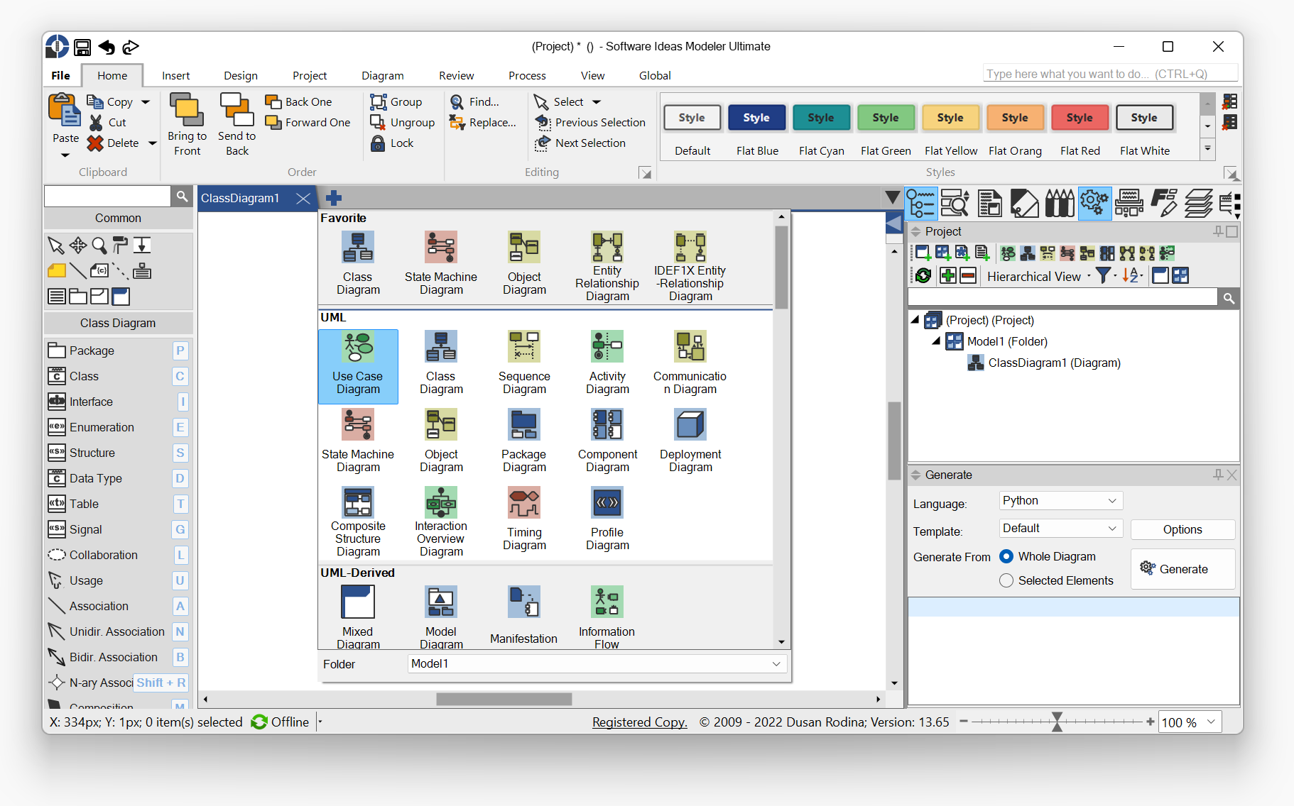The height and width of the screenshot is (806, 1294).
Task: Select the Use Case Diagram template
Action: (x=358, y=366)
